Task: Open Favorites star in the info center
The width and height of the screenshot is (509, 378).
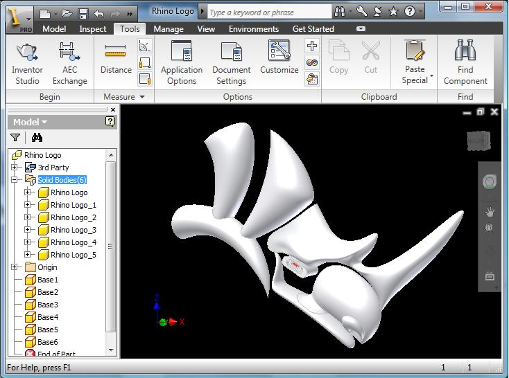Action: point(393,12)
